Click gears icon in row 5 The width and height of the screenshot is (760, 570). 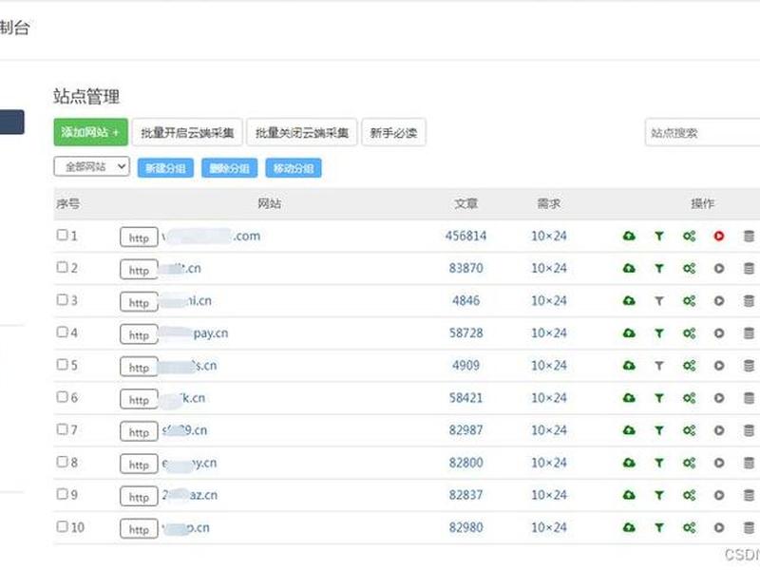pyautogui.click(x=689, y=366)
